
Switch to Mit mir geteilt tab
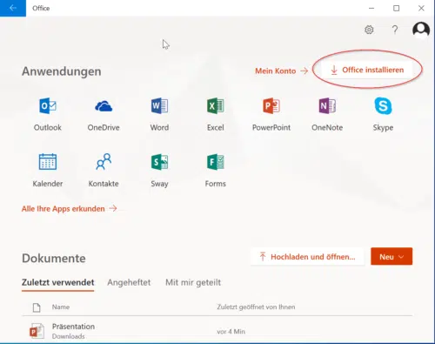[193, 282]
